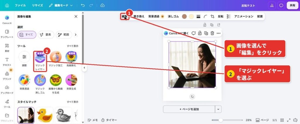This screenshot has height=124, width=300.
Task: Open the border style lines icon
Action: click(x=198, y=17)
